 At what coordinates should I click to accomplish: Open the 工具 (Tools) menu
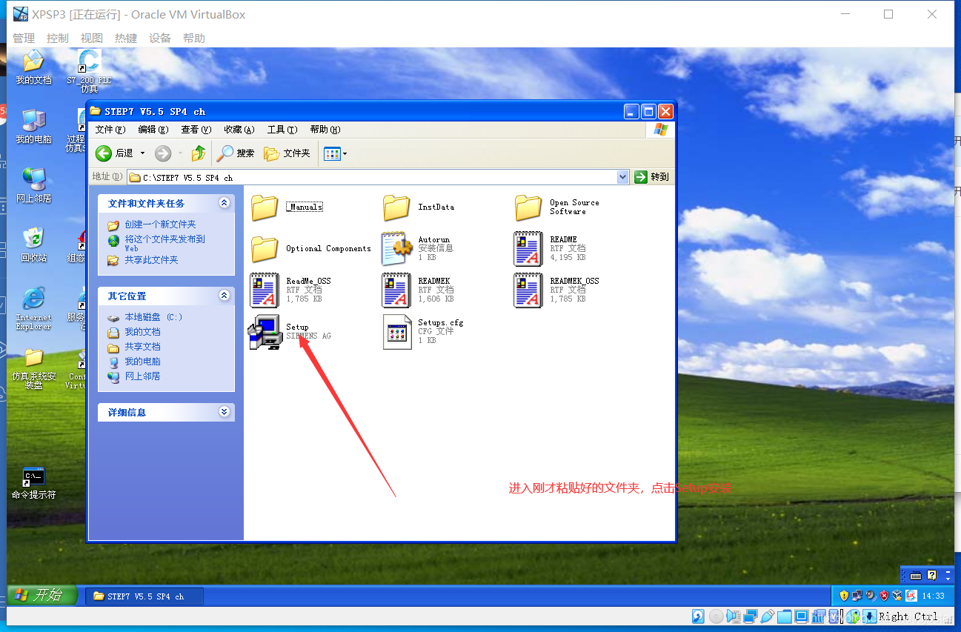click(282, 130)
